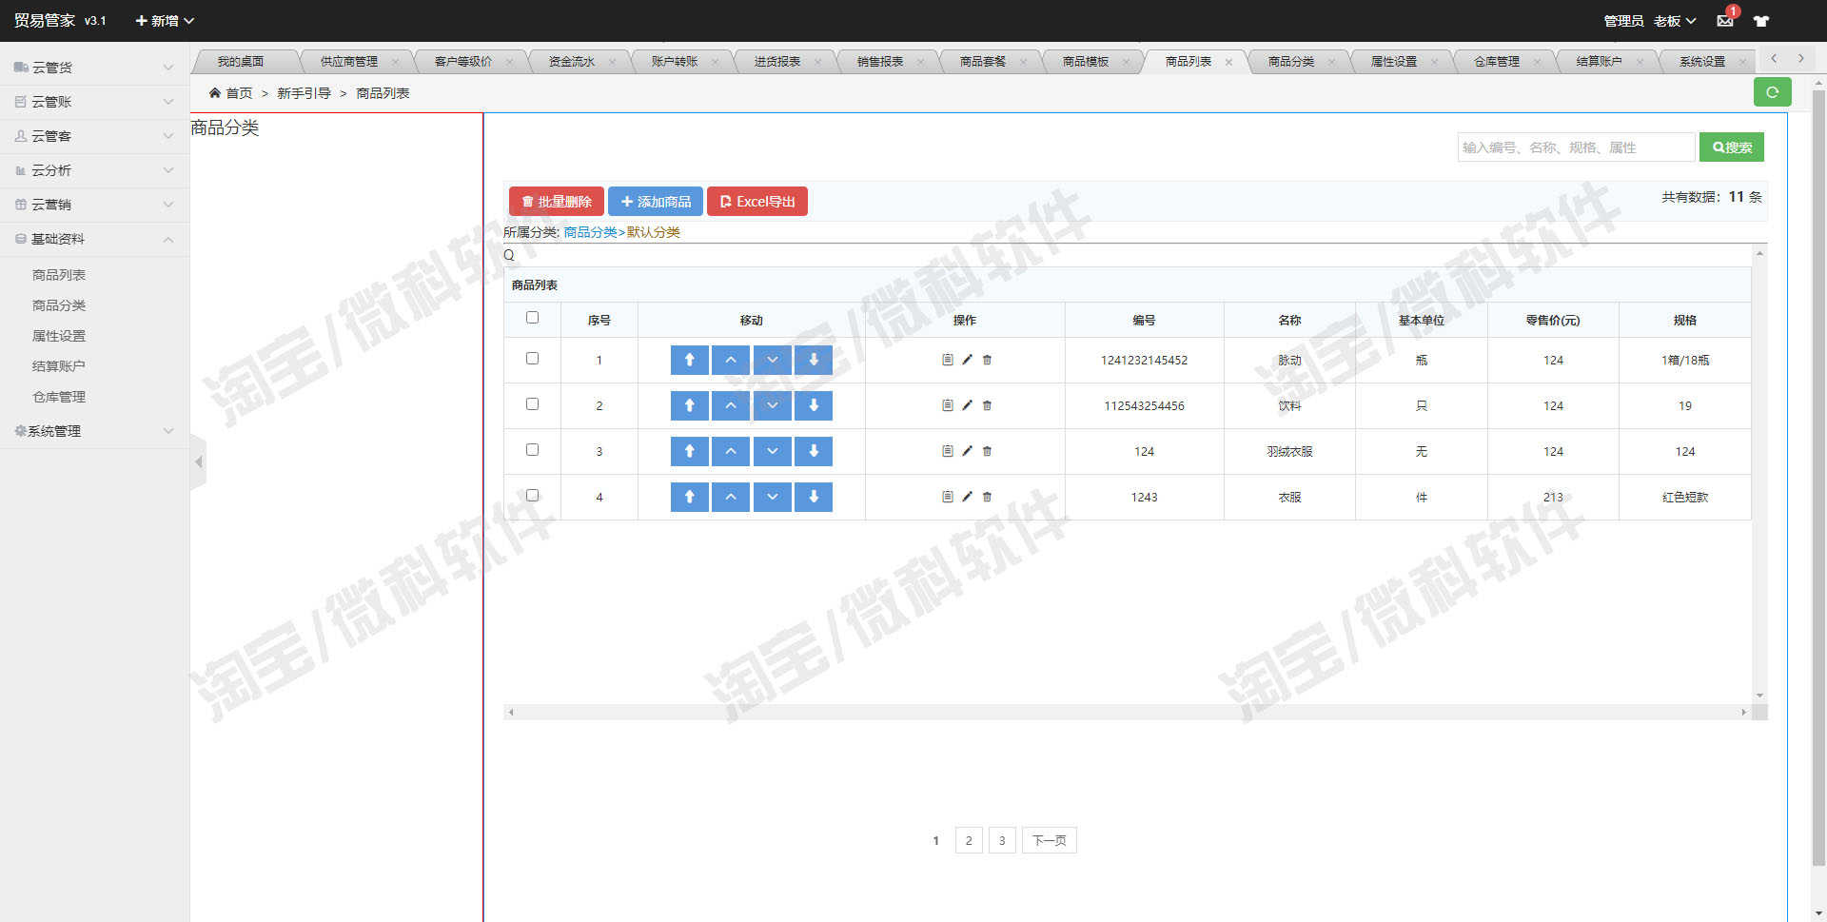1827x922 pixels.
Task: Edit product 1241232145452 with pencil icon
Action: [967, 360]
